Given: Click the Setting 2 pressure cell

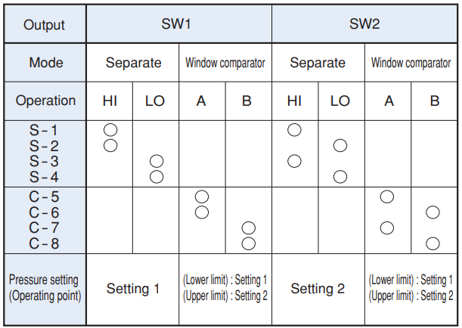Looking at the screenshot, I should [318, 289].
